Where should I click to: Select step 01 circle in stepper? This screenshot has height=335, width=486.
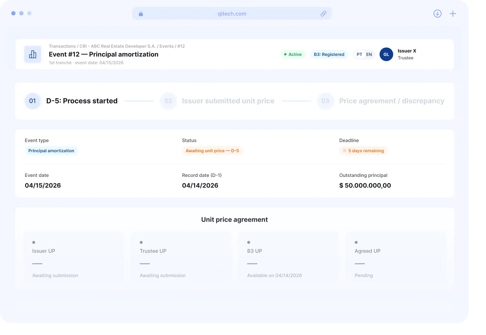[x=33, y=101]
